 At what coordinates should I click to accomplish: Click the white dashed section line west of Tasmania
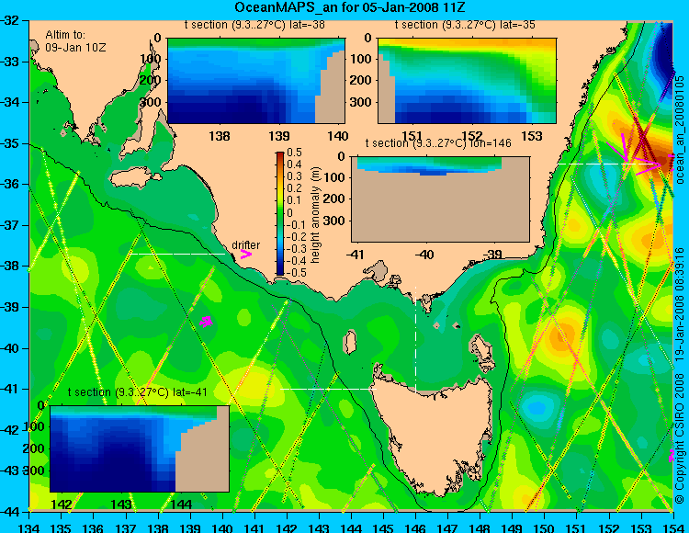pos(328,389)
